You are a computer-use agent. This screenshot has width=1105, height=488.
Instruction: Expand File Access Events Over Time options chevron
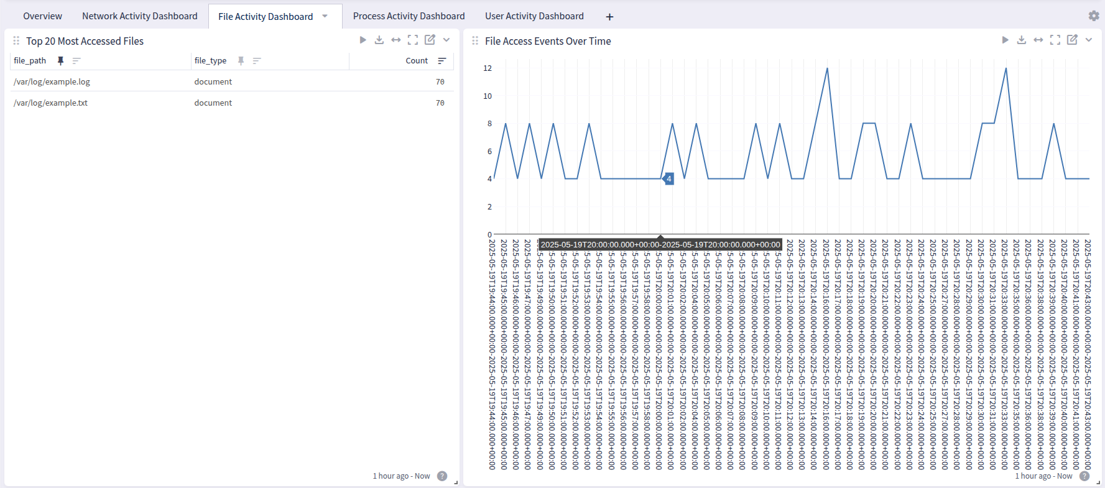(1089, 40)
